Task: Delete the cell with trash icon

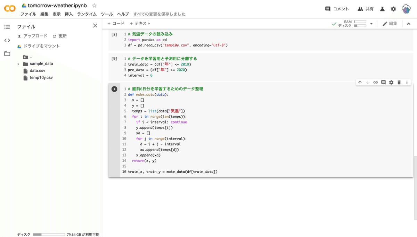Action: tap(399, 82)
